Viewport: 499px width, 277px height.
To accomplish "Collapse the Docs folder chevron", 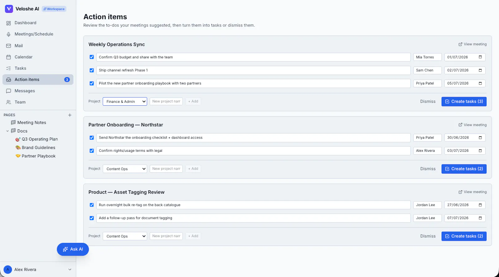I will pyautogui.click(x=7, y=131).
